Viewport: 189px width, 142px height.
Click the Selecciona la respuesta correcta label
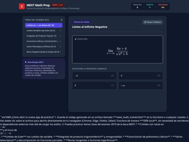click(x=90, y=69)
